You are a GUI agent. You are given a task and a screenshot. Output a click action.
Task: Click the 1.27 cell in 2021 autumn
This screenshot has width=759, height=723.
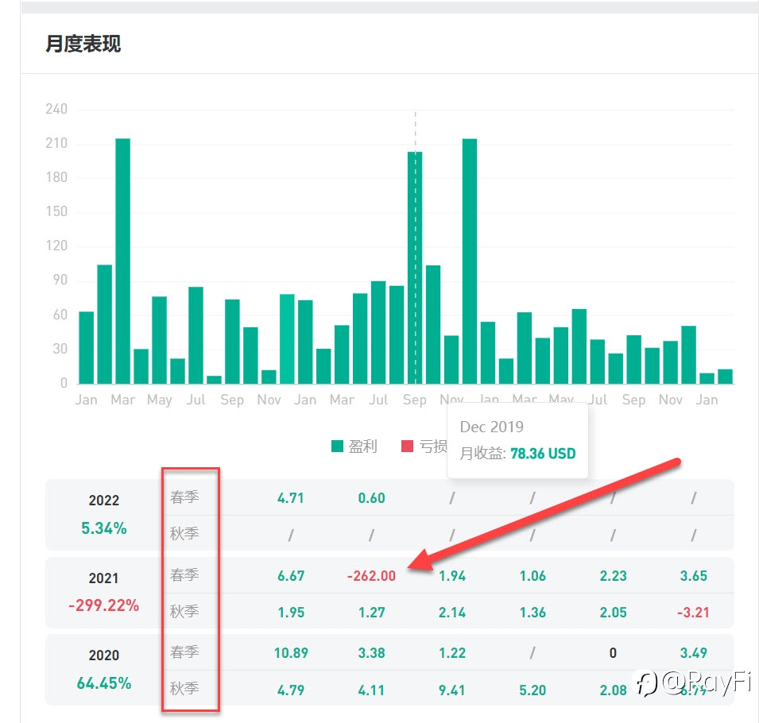[371, 613]
